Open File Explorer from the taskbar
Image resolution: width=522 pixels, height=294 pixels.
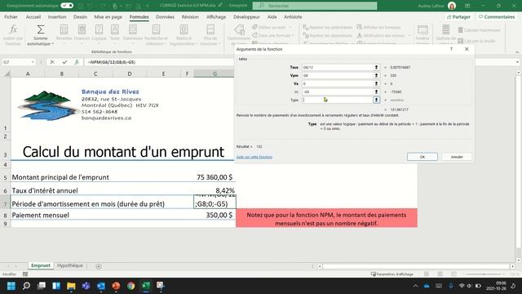pos(71,286)
